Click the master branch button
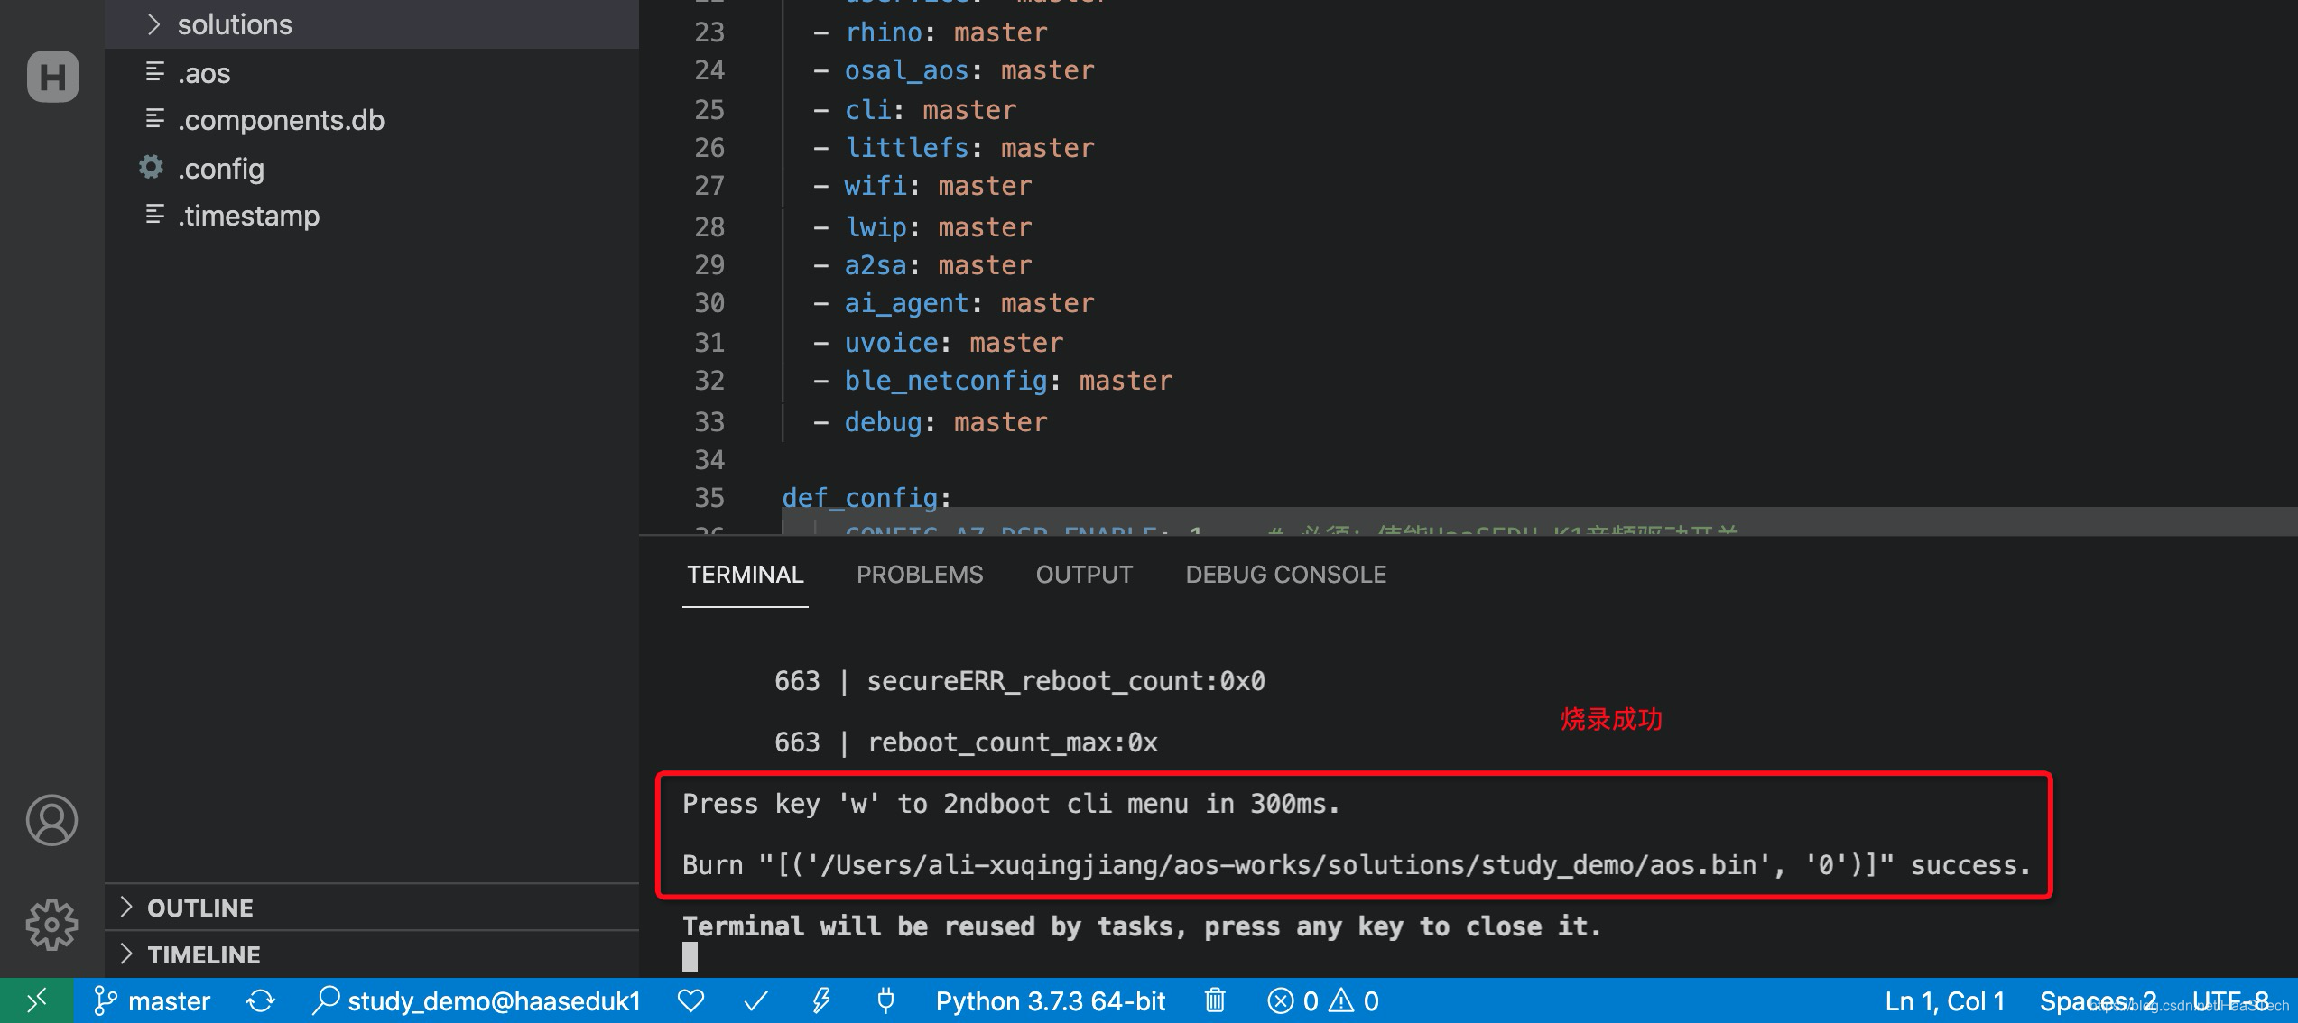 [152, 1000]
